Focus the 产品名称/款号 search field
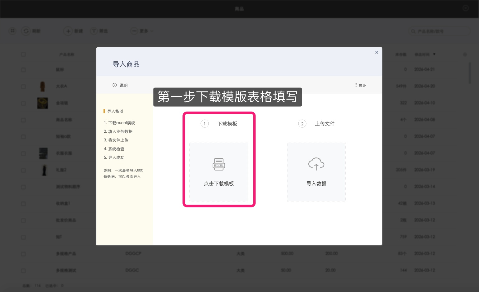The height and width of the screenshot is (292, 479). [x=440, y=31]
